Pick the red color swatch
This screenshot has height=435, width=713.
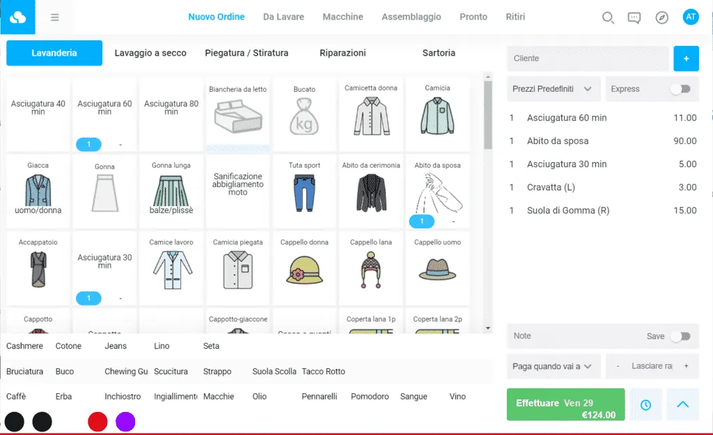coord(97,422)
